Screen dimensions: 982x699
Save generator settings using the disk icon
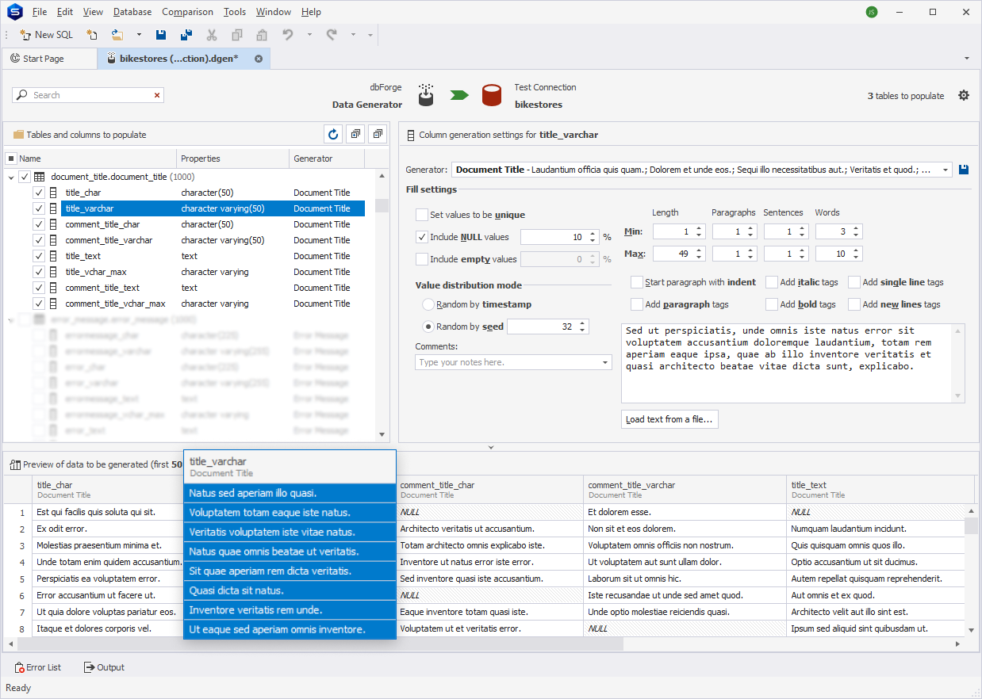pos(964,170)
